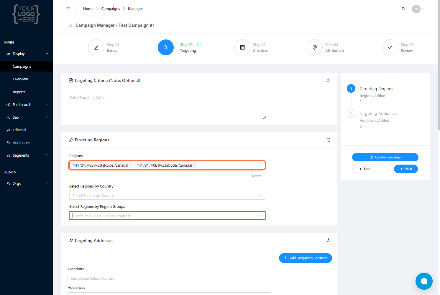Open help icon for Targeting Regions
This screenshot has width=440, height=295.
pyautogui.click(x=329, y=140)
